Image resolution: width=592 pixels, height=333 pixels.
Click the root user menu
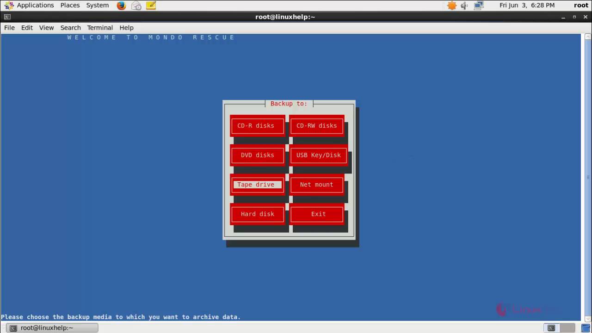(581, 6)
